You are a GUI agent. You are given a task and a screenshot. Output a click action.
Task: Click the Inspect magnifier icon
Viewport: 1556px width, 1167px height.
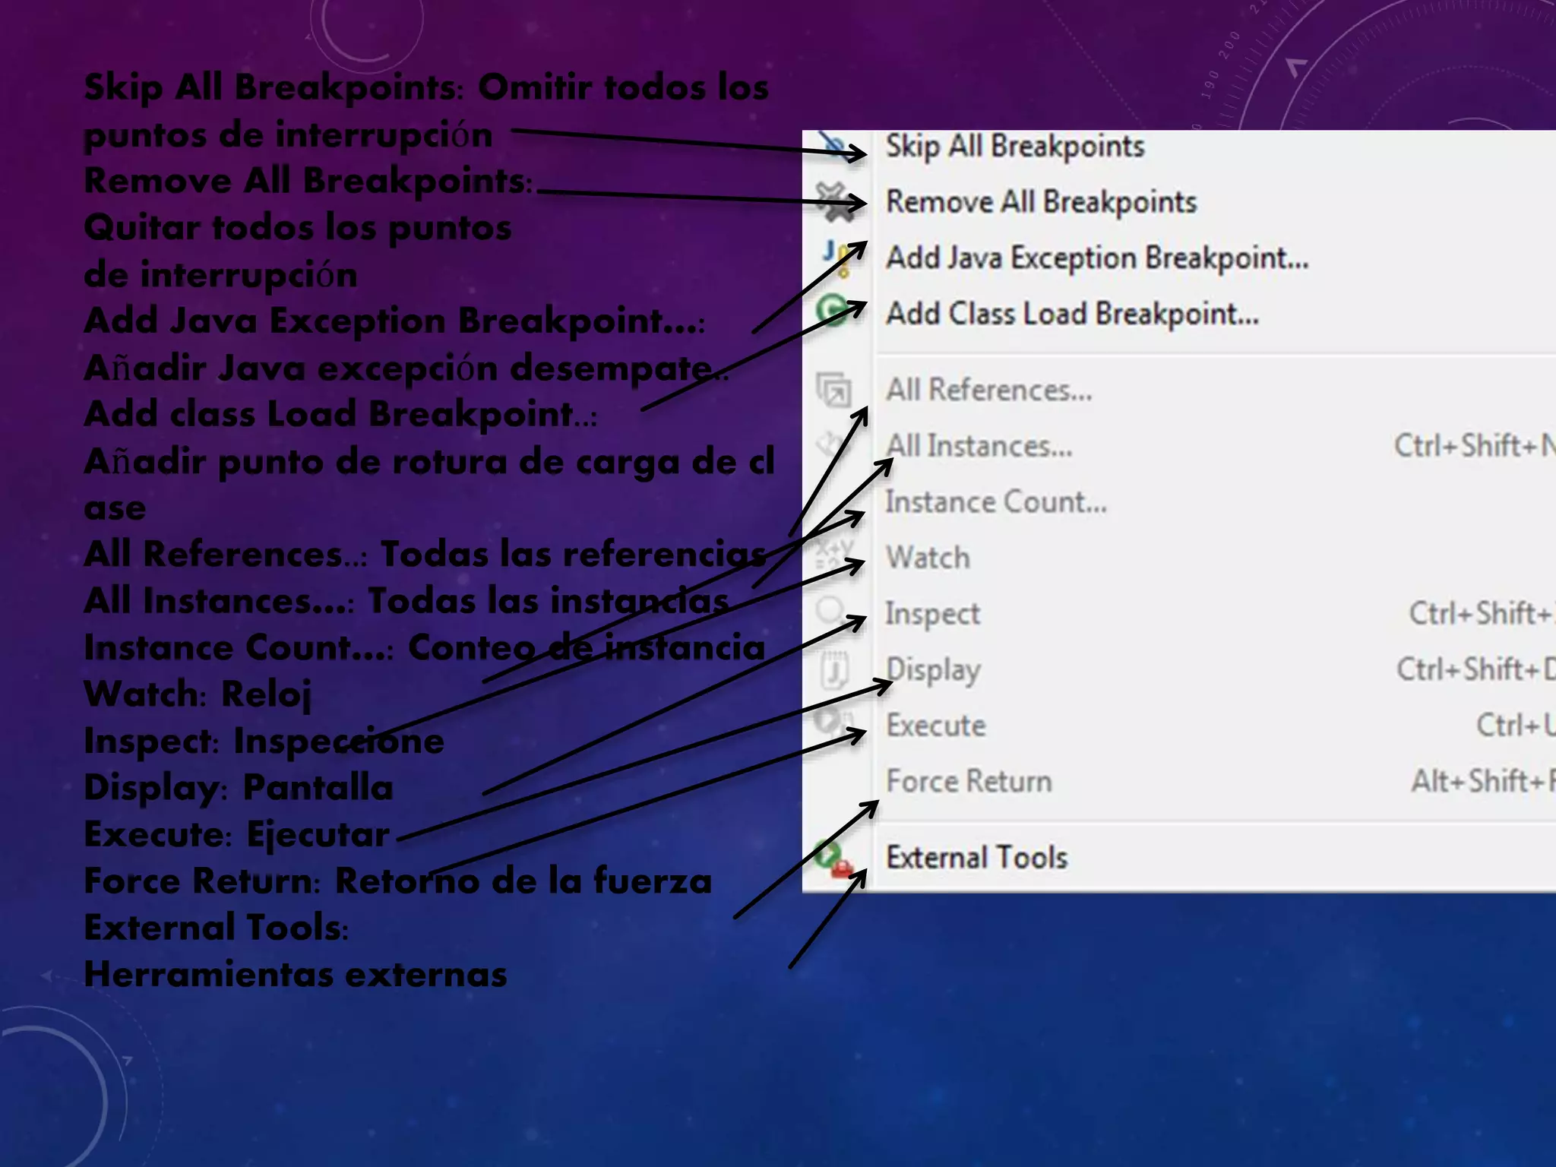click(x=832, y=612)
